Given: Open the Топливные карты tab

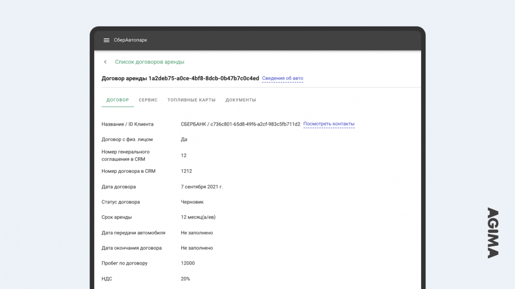Looking at the screenshot, I should point(191,100).
